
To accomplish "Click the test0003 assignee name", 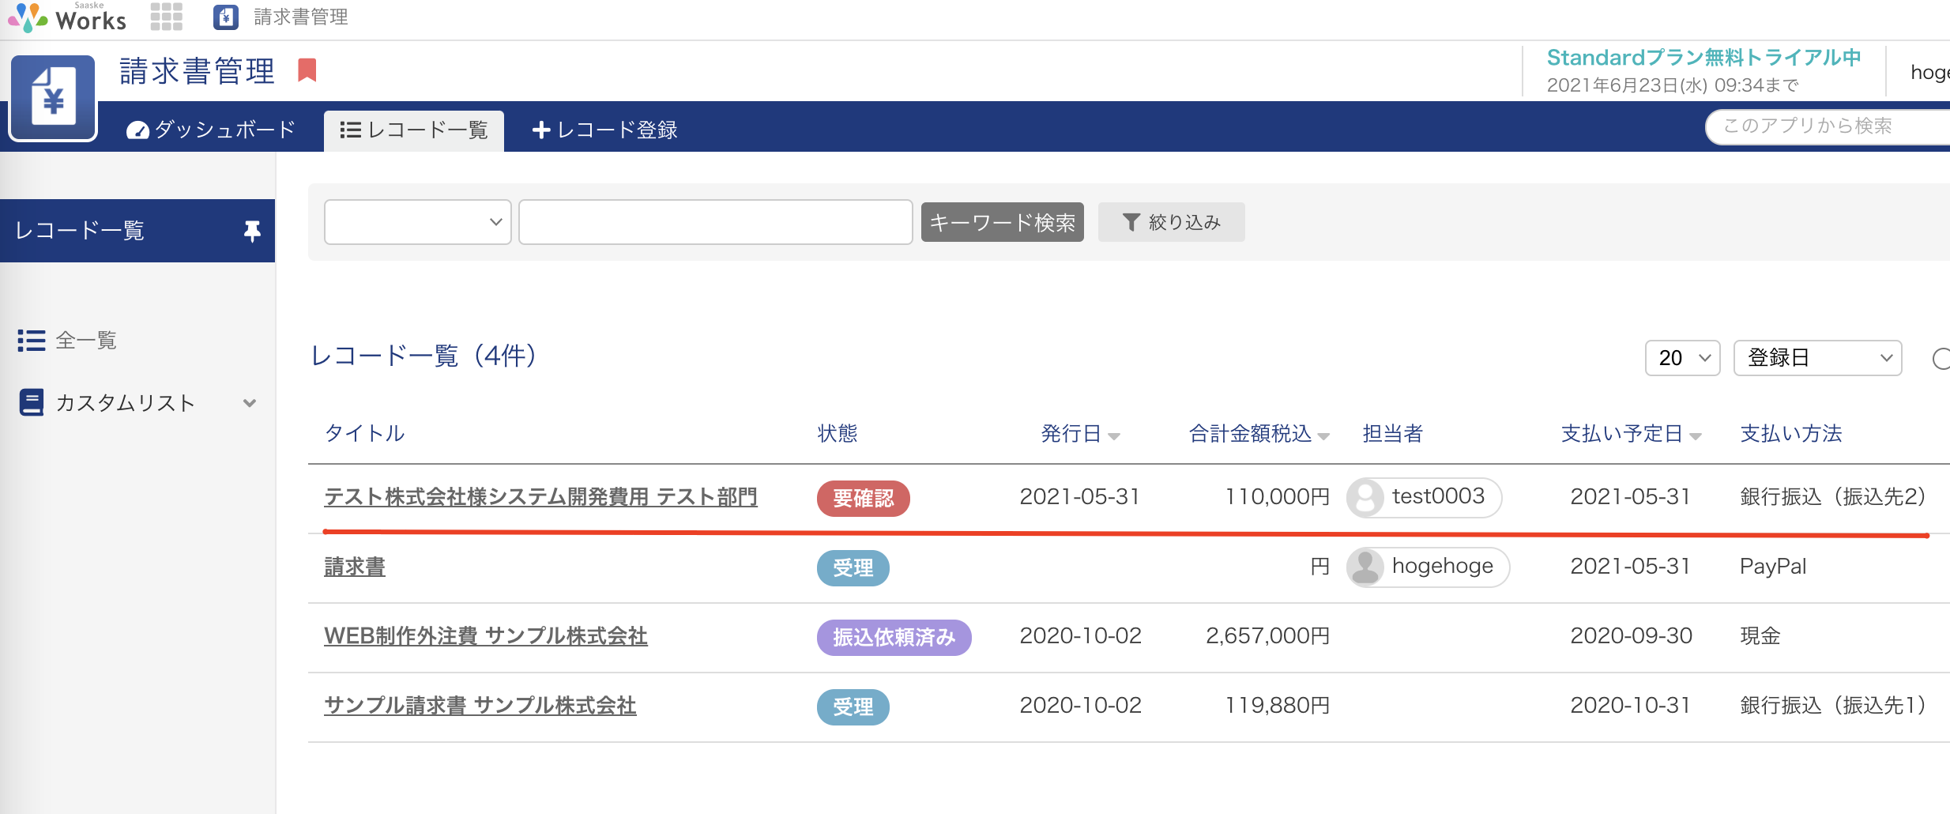I will point(1438,496).
